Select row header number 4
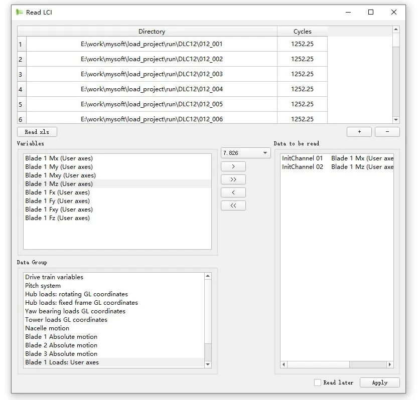Screen dimensions: 420x400 pyautogui.click(x=22, y=89)
